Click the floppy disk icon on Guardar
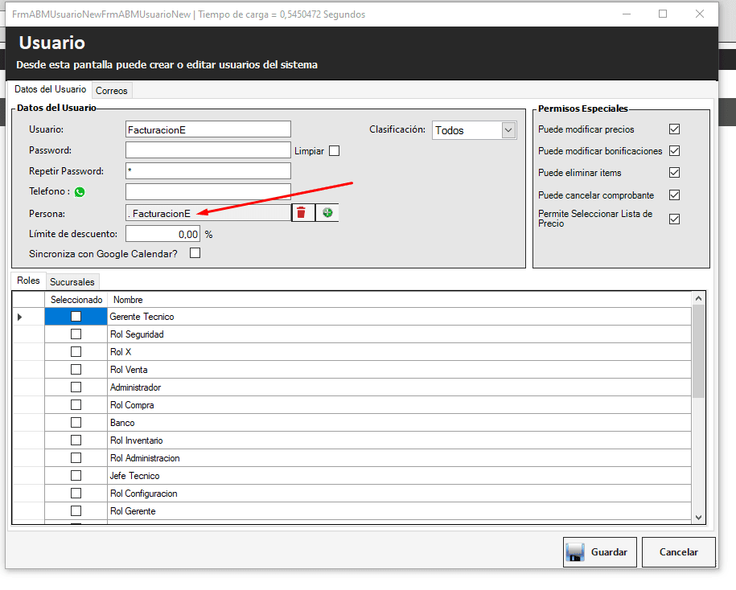Screen dimensions: 736x590 (x=575, y=552)
